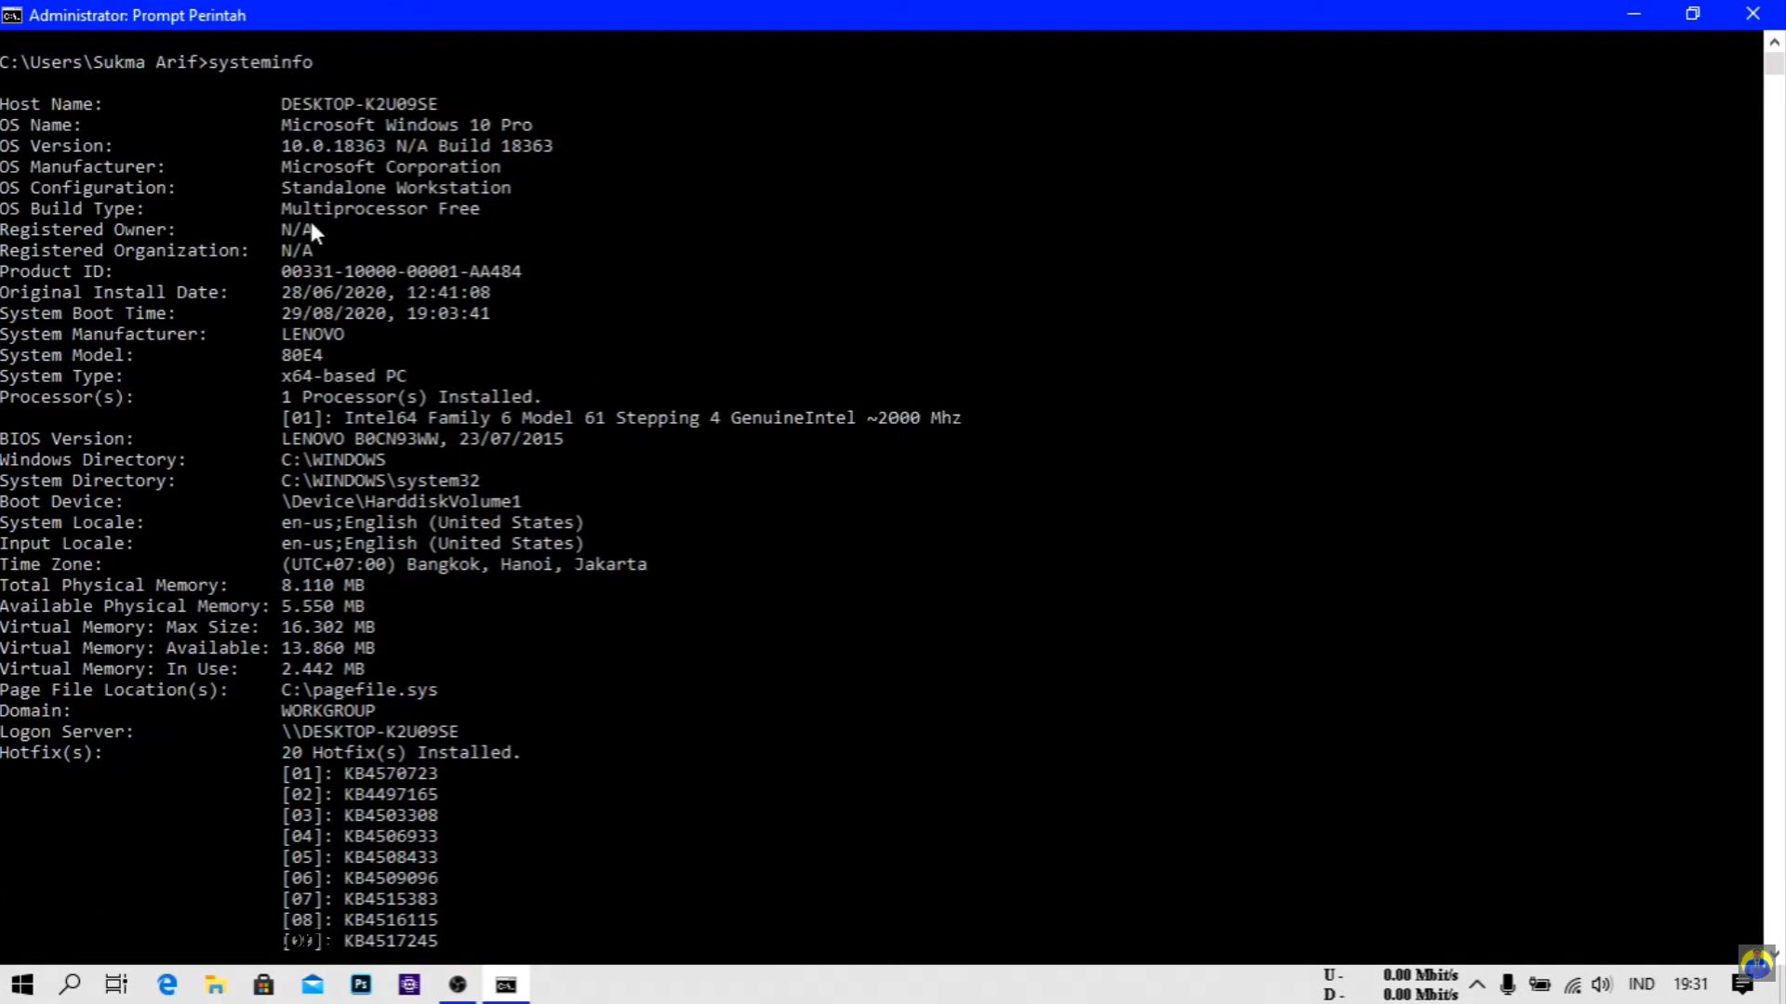
Task: Open Command Prompt title bar system icon
Action: point(12,15)
